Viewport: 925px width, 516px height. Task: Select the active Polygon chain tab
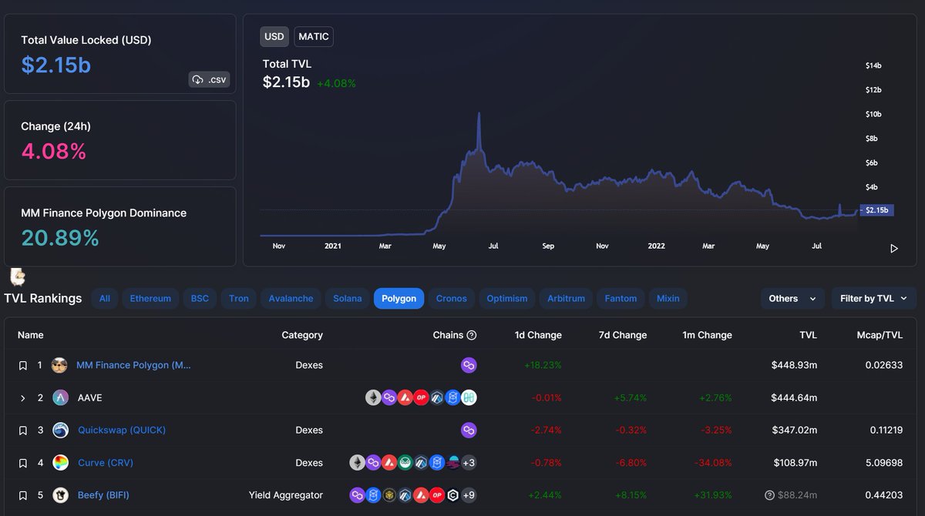[399, 298]
